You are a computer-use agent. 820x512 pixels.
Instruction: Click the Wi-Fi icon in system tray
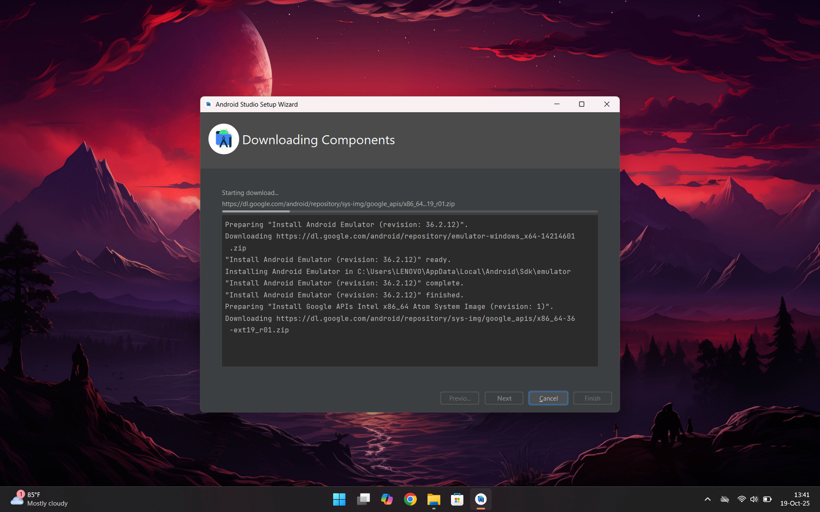741,499
